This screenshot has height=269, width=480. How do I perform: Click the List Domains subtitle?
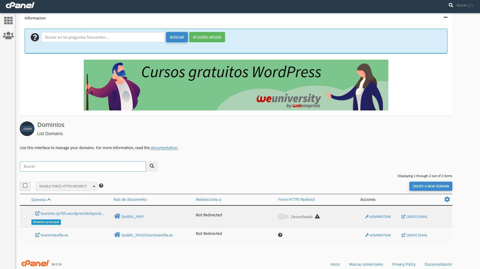pos(50,134)
